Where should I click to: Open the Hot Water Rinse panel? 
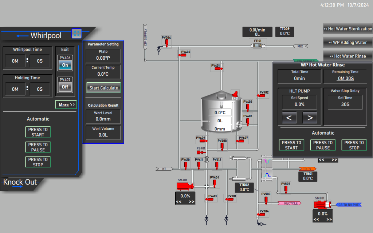348,56
